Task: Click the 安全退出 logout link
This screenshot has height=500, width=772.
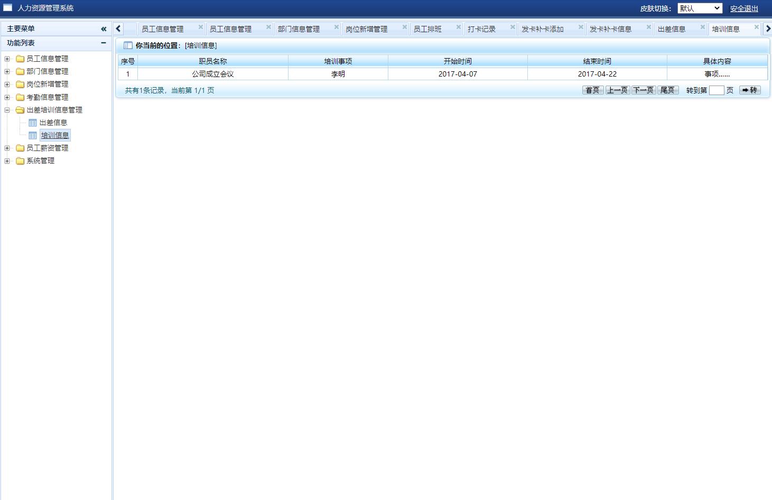Action: coord(743,8)
